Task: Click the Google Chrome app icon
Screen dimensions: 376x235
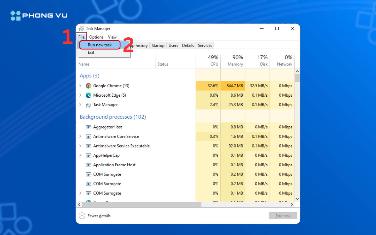Action: click(89, 86)
